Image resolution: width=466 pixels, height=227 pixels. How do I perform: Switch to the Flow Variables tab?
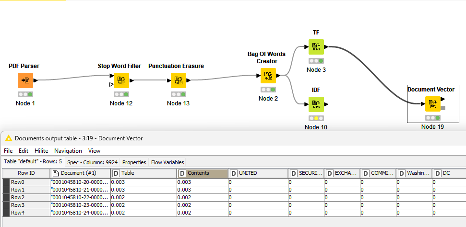(167, 162)
